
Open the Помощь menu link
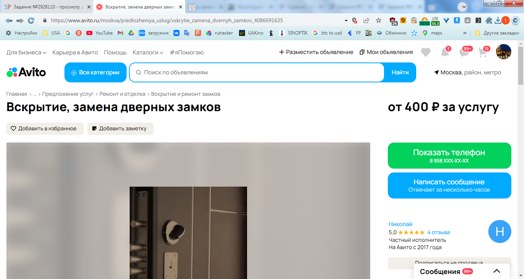[115, 53]
